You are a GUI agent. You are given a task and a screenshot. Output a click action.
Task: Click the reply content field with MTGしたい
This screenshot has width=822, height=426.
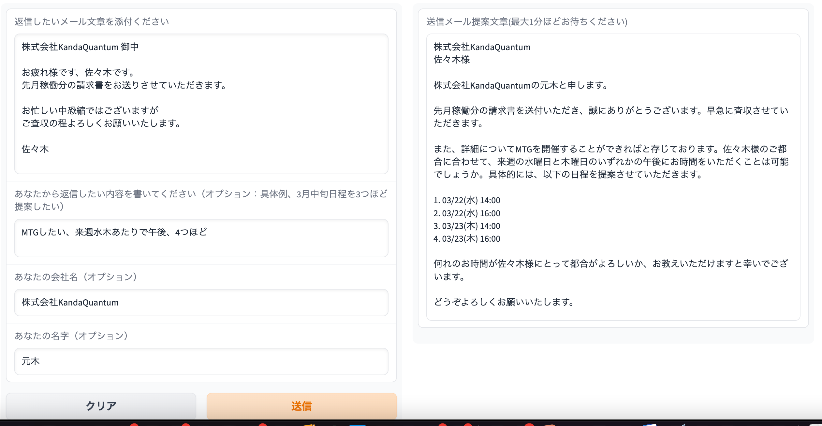[x=201, y=238]
